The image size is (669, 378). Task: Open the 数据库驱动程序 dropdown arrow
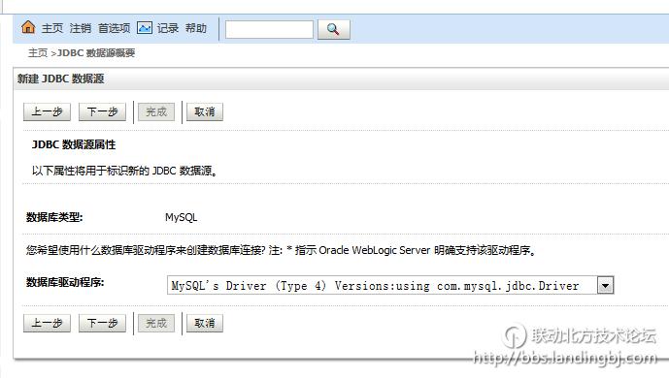click(x=606, y=285)
